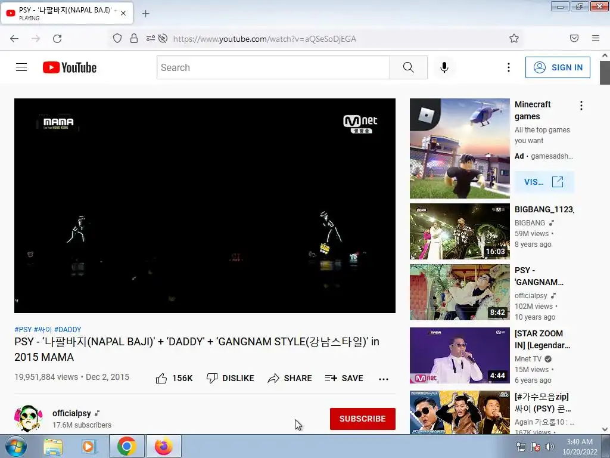Save the video to a playlist

pyautogui.click(x=344, y=378)
